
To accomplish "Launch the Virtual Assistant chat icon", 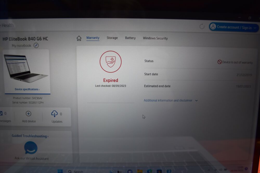I will 31,148.
